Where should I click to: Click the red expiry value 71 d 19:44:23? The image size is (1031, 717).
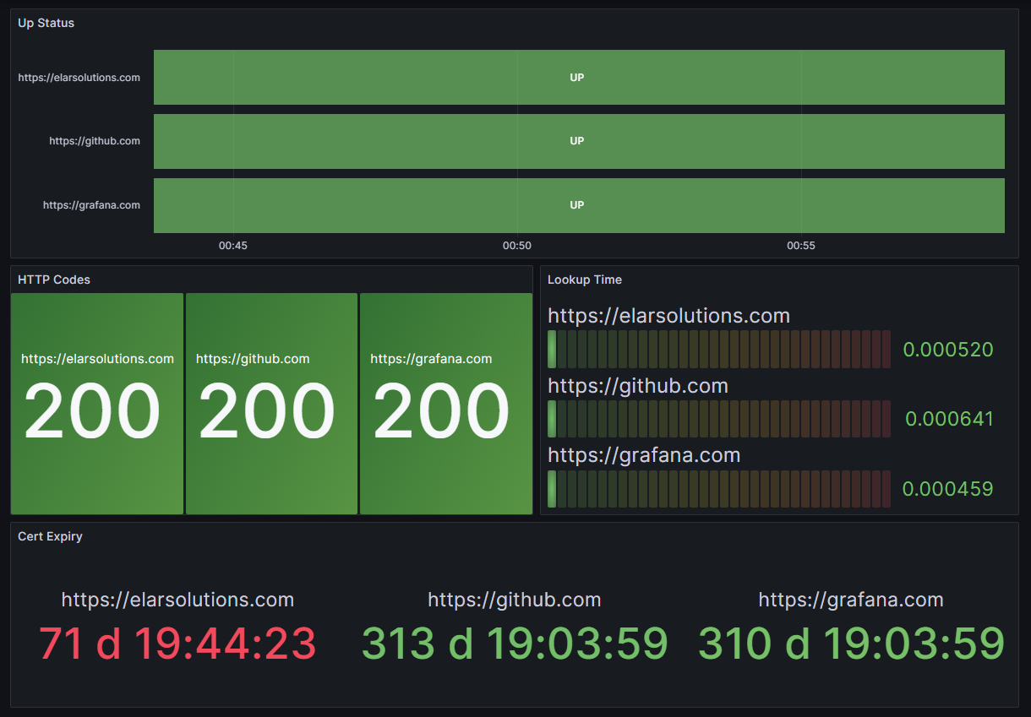point(177,644)
